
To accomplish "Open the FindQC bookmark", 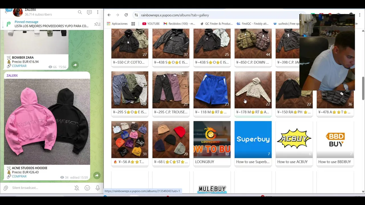I will click(253, 24).
